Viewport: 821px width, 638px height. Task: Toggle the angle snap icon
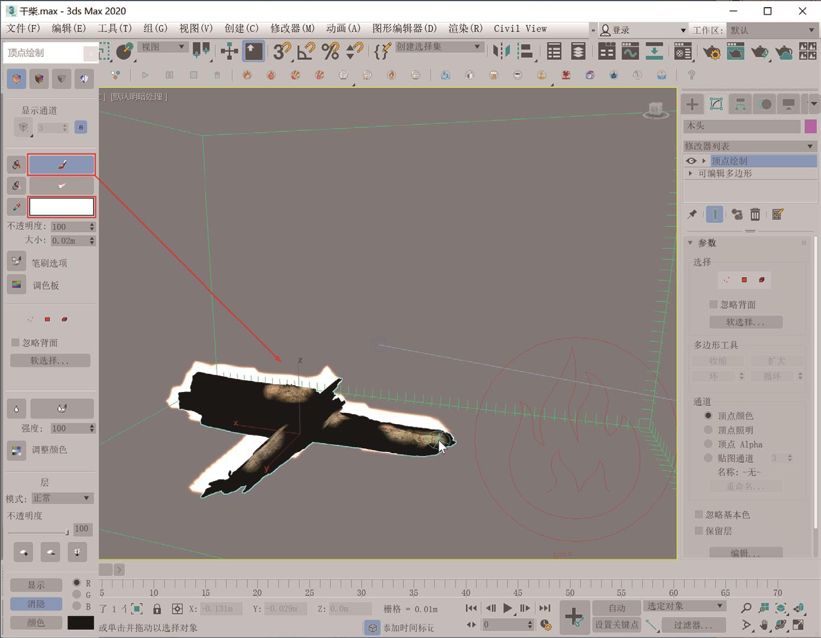tap(305, 52)
